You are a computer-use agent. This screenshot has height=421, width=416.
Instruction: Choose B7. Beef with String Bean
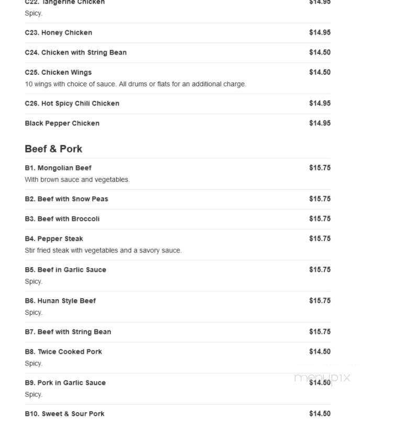[x=177, y=332]
